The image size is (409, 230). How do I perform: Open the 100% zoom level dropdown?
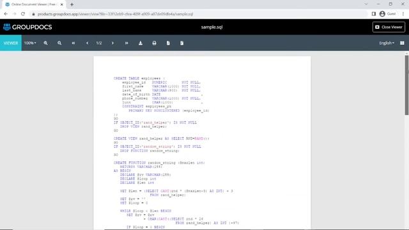(30, 43)
